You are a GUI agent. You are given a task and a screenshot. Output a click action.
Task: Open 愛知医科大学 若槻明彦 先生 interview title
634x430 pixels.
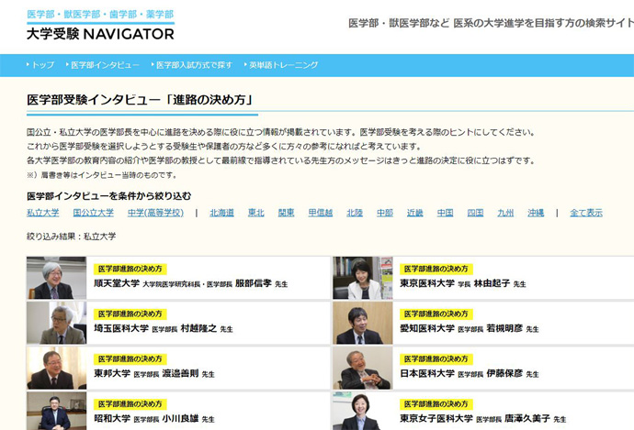470,329
